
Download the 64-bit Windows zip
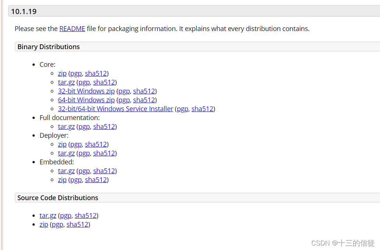(x=86, y=100)
